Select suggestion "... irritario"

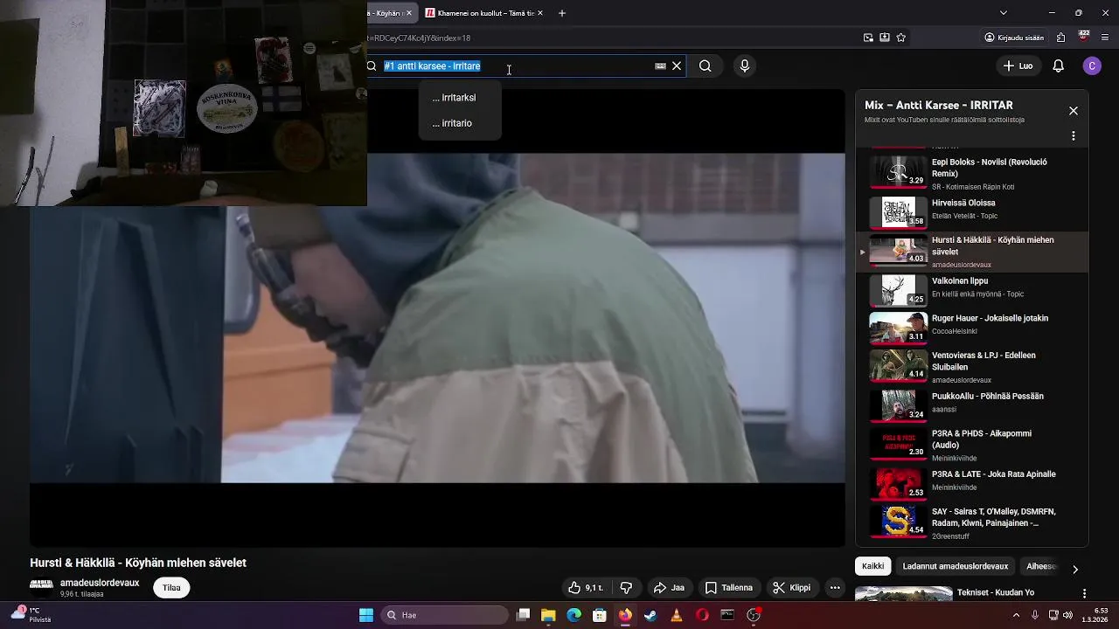click(459, 123)
